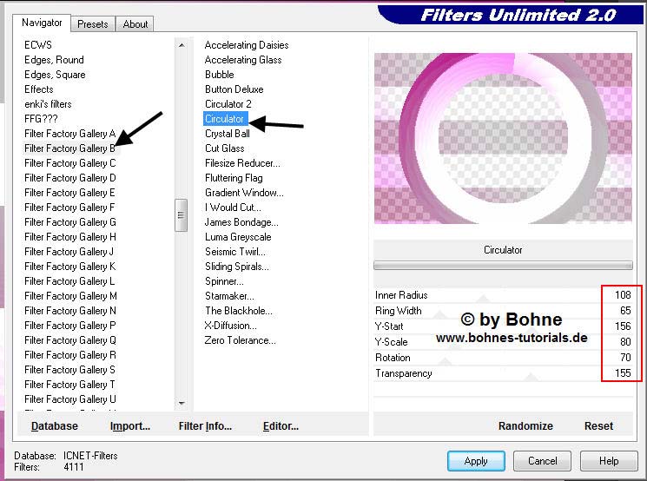Launch the Editor... button
This screenshot has width=647, height=481.
(281, 426)
